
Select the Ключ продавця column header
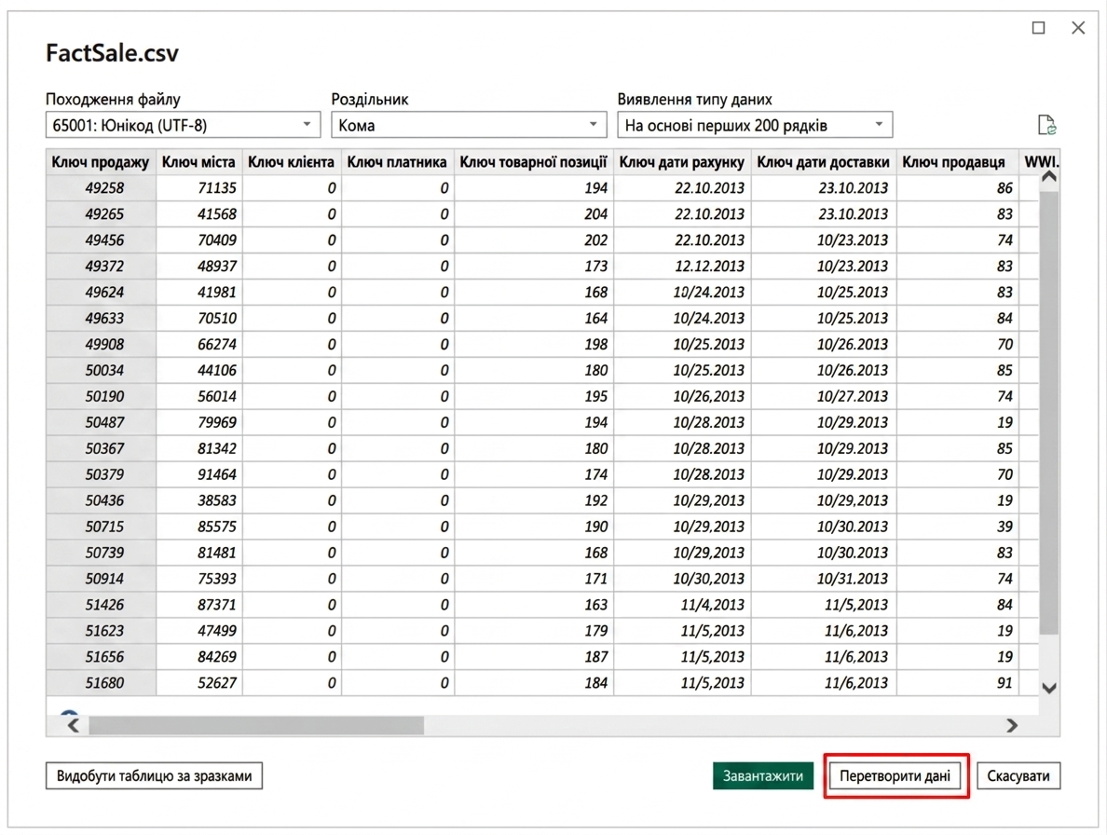coord(957,161)
